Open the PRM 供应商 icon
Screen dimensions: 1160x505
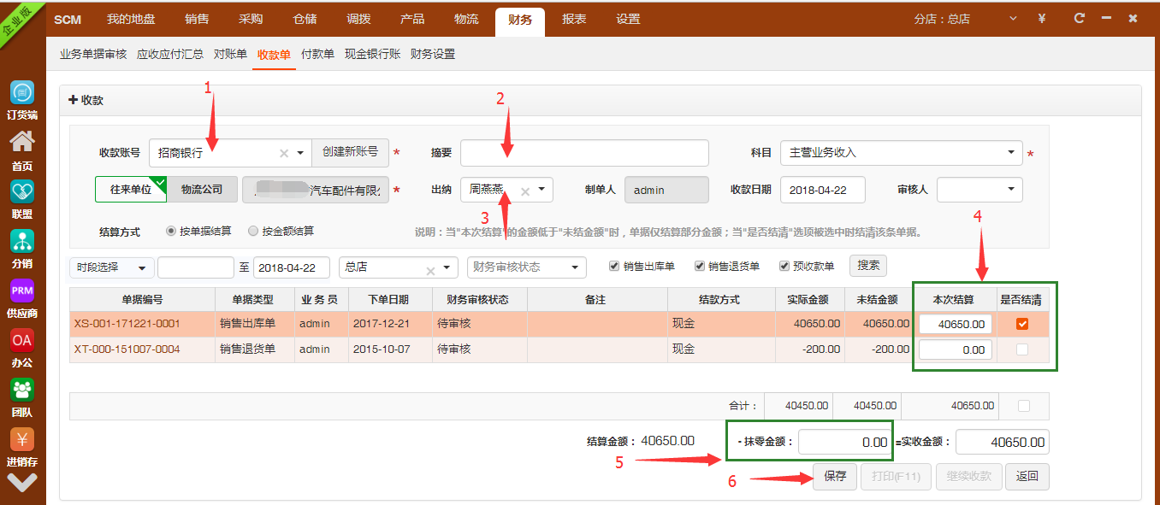[22, 291]
